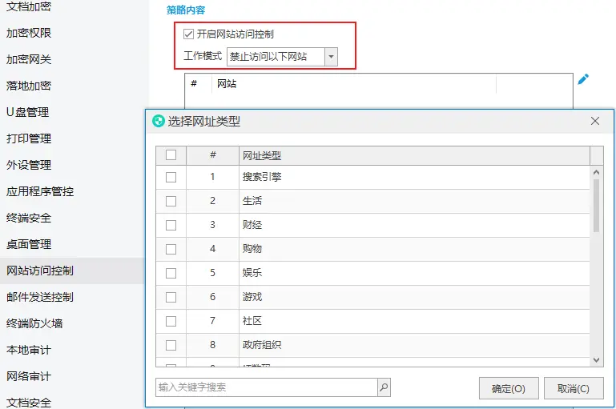Check the box for 娱乐
This screenshot has height=409, width=616.
171,273
